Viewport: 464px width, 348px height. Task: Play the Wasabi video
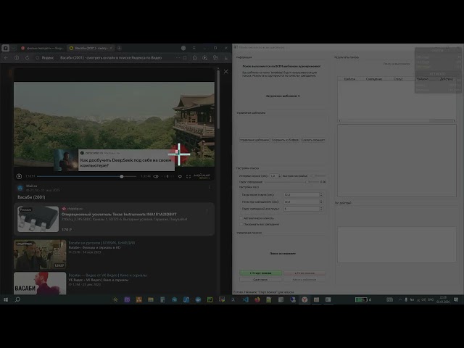coord(19,176)
